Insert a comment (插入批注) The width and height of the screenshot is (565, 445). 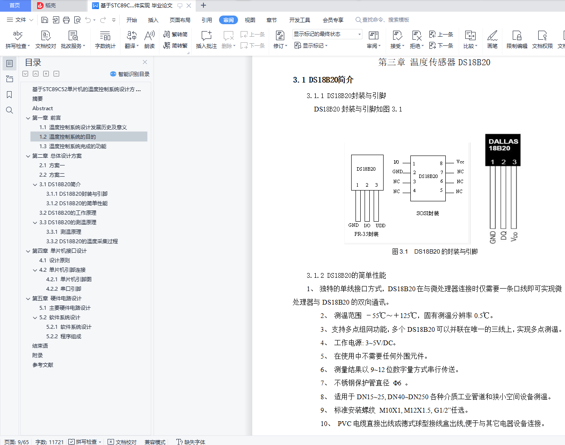click(x=206, y=39)
